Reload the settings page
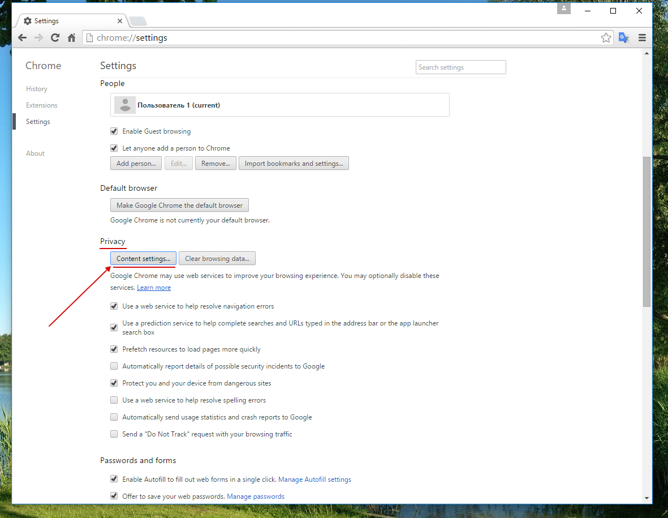Image resolution: width=668 pixels, height=518 pixels. coord(55,38)
